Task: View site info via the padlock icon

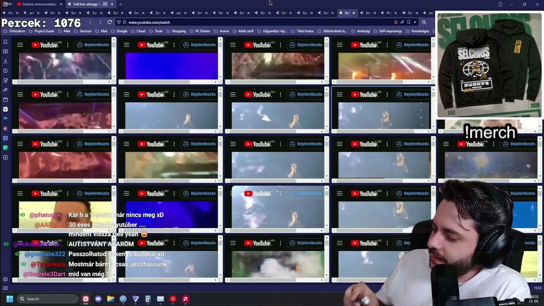Action: 124,22
